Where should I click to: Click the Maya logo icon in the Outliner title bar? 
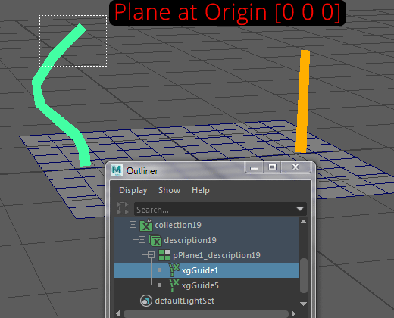tap(117, 170)
